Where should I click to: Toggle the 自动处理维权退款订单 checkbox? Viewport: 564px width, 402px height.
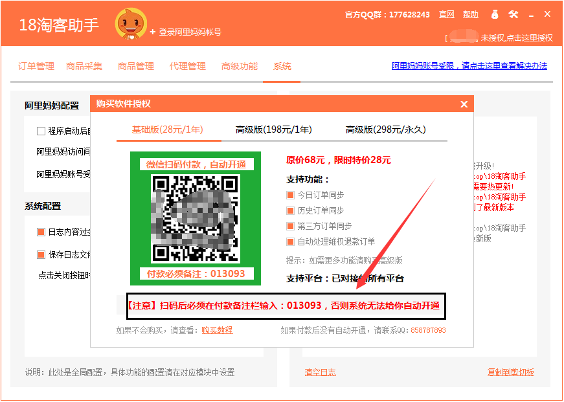[291, 241]
